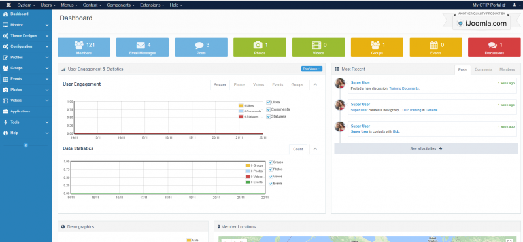This screenshot has height=242, width=523.
Task: Expand the Tools sidebar chevron
Action: pos(47,122)
